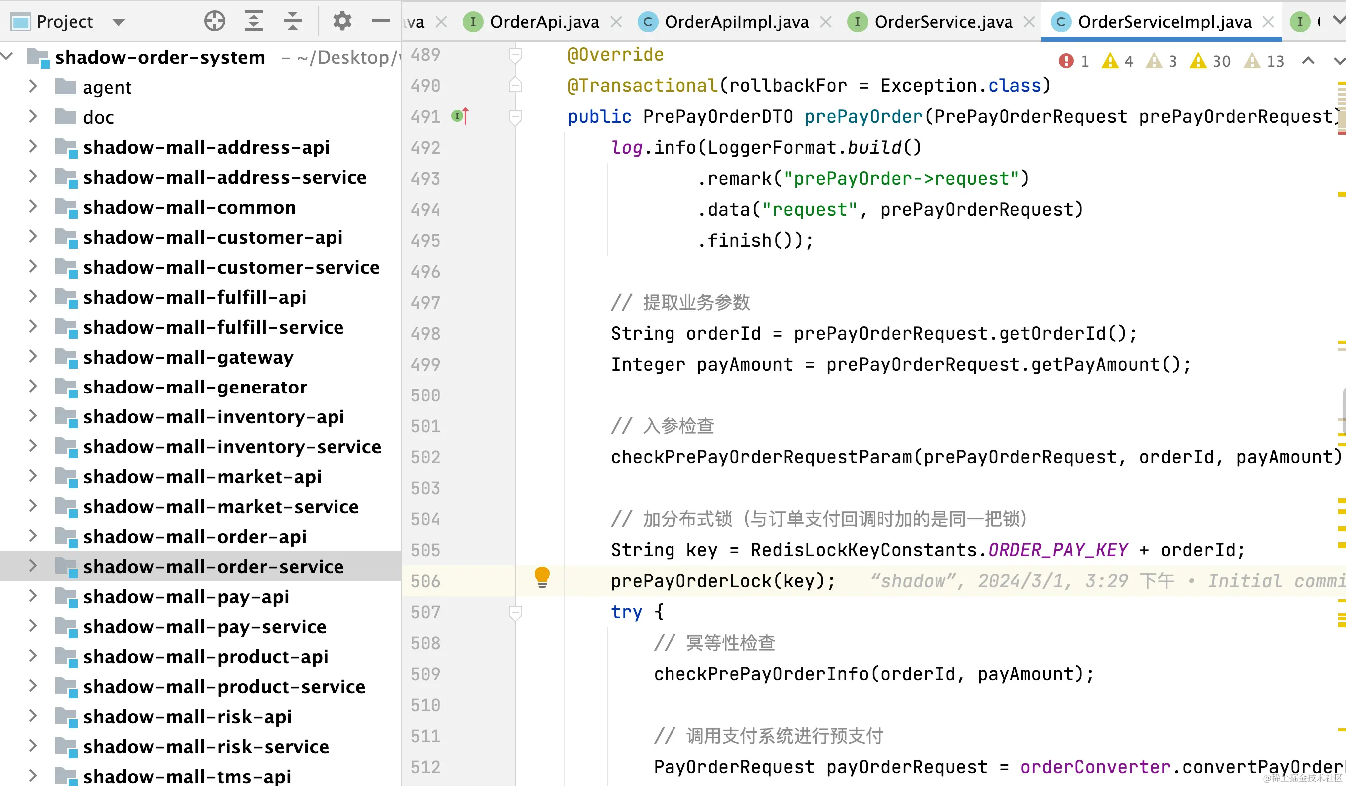Close the OrderService.java tab
Screen dimensions: 1346x786
1029,22
